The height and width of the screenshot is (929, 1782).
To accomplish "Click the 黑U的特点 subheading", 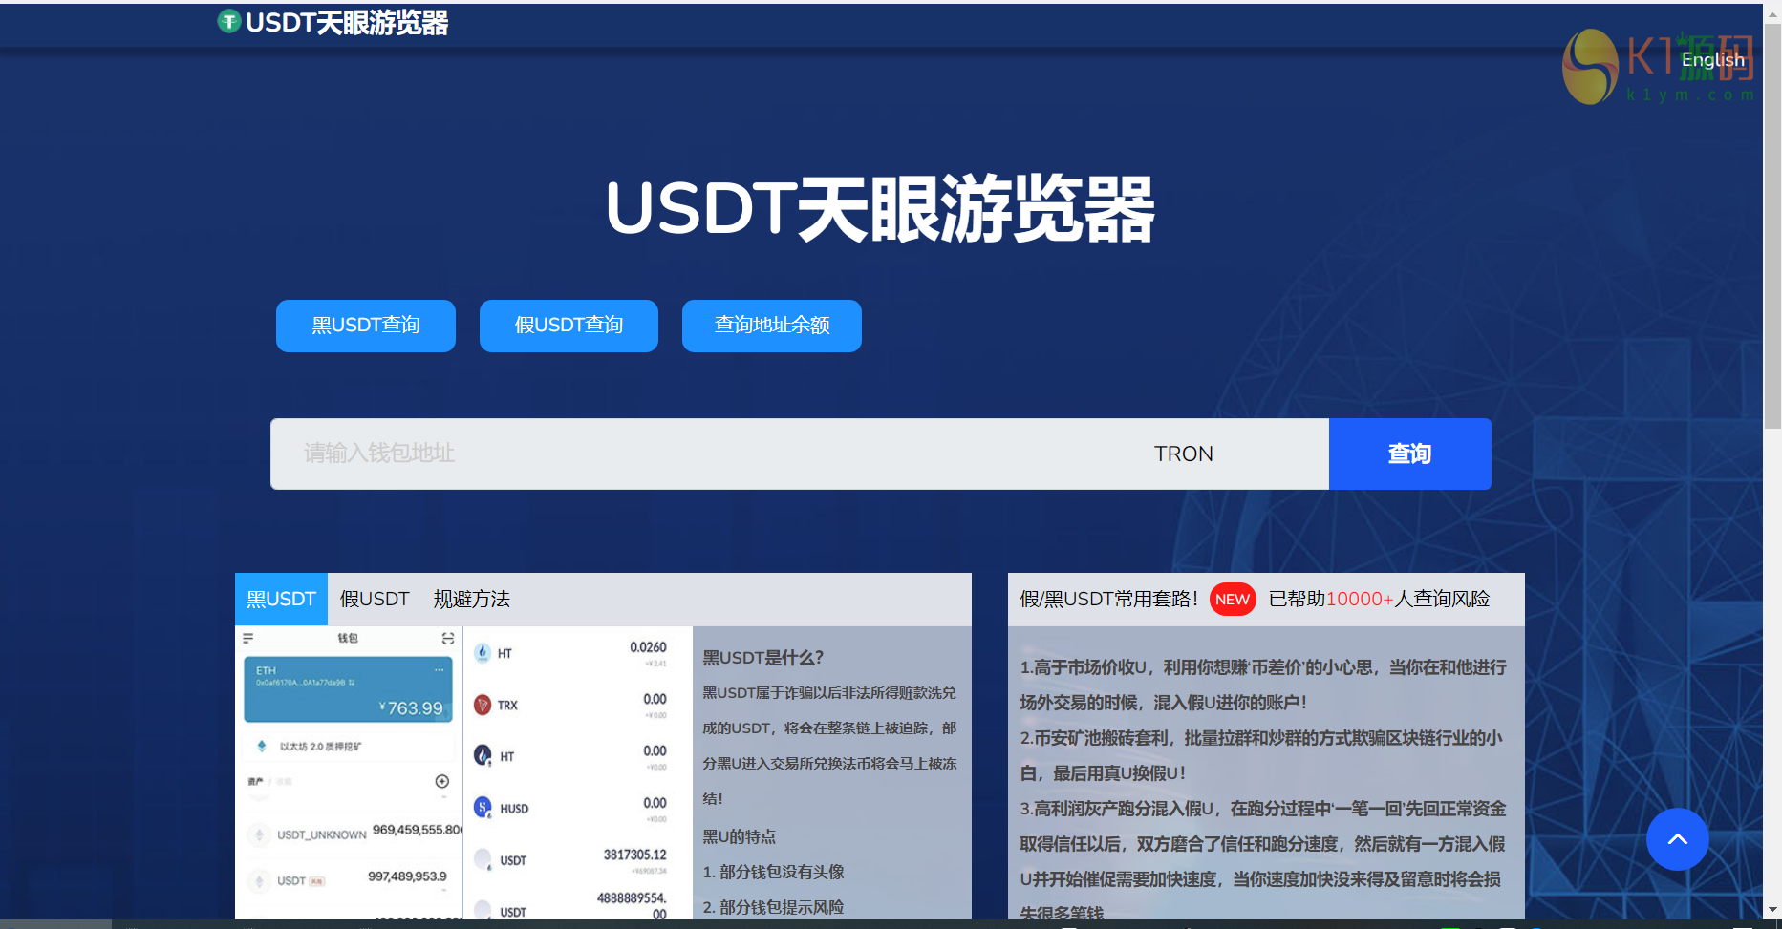I will coord(740,836).
